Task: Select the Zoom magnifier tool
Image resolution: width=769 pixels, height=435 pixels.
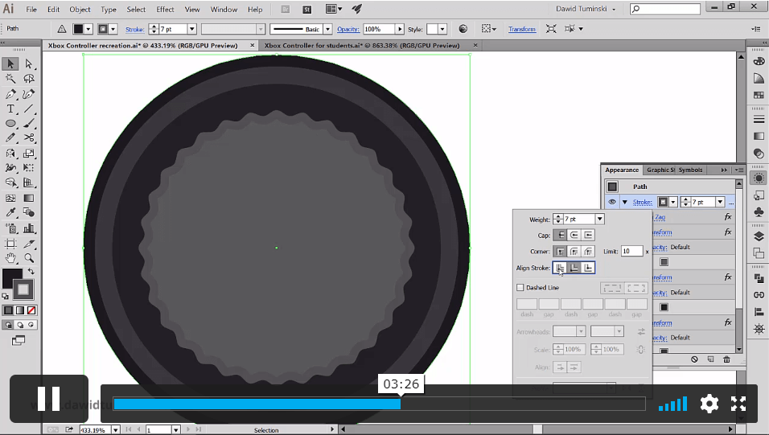Action: [28, 258]
